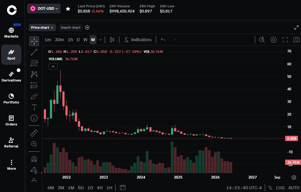Add a new chart tab
The image size is (301, 192).
coord(87,28)
